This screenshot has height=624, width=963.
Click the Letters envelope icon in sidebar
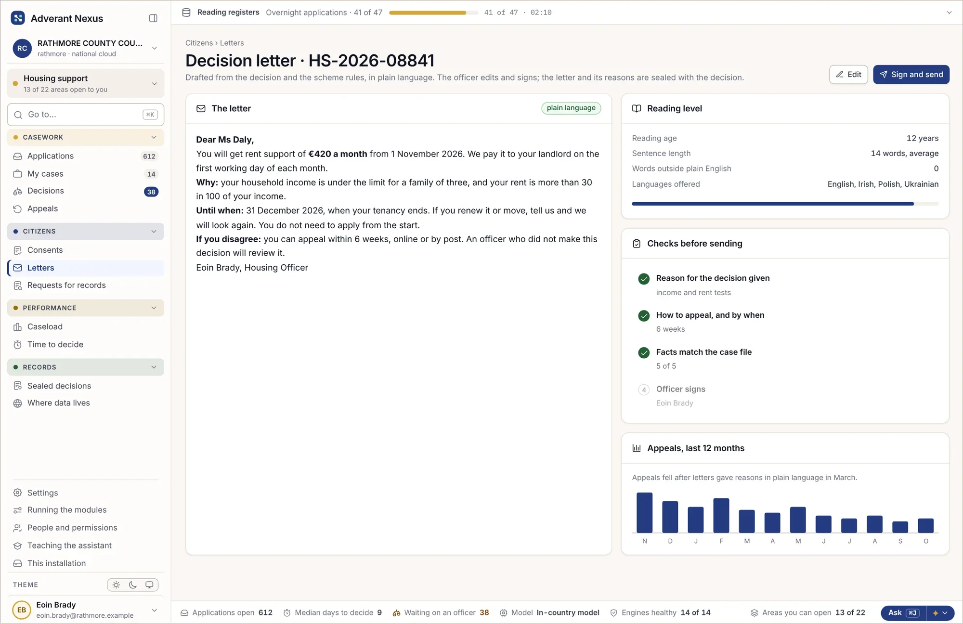[18, 268]
